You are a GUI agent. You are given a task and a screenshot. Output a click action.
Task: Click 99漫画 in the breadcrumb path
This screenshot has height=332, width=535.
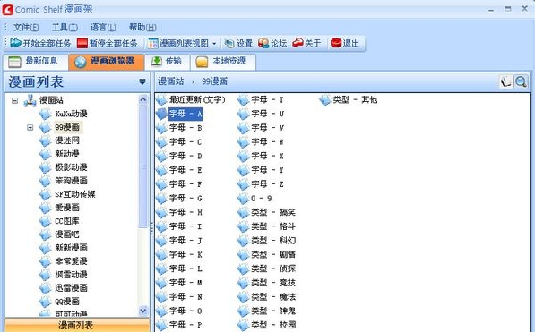[x=214, y=81]
